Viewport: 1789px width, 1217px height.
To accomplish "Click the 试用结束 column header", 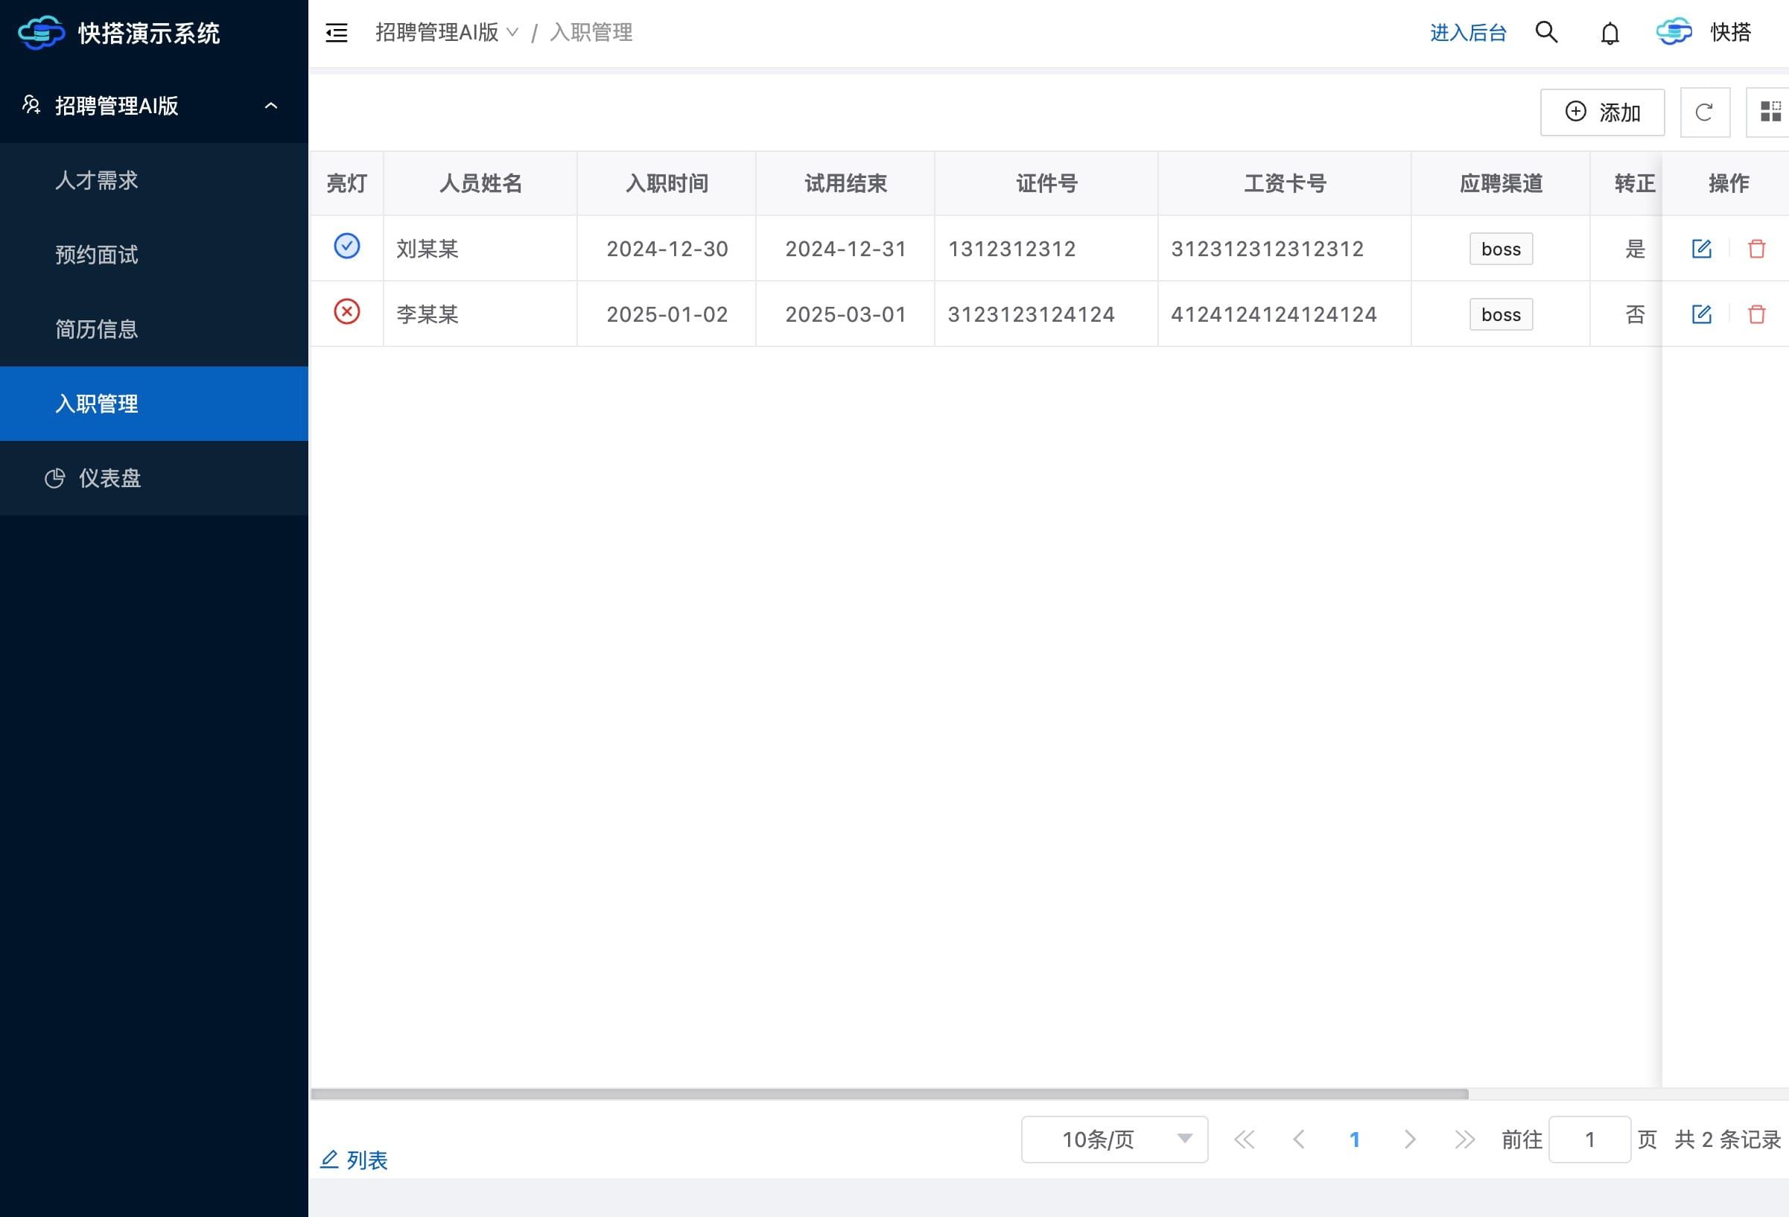I will (x=845, y=183).
